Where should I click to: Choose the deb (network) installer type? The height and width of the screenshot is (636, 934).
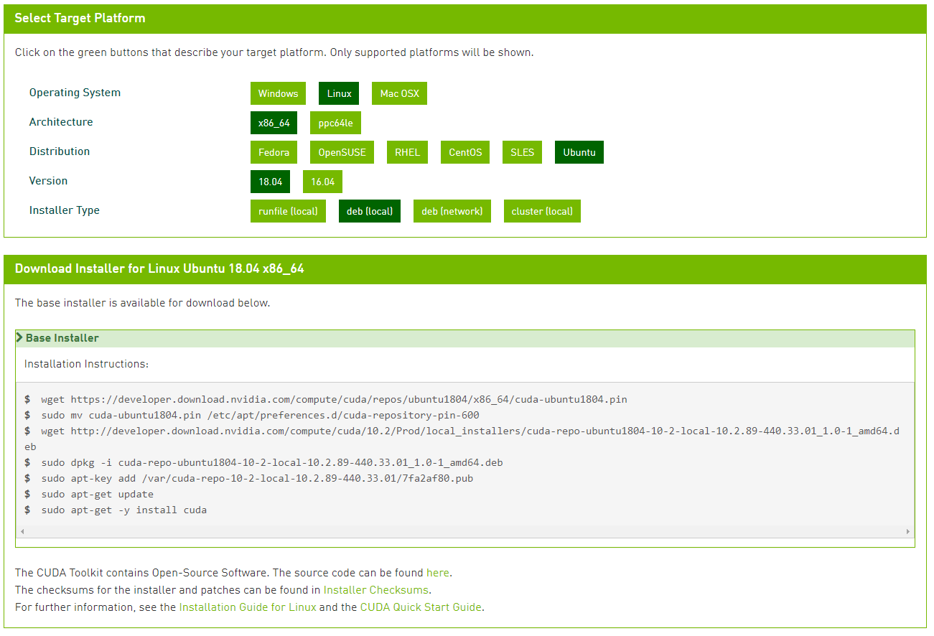pyautogui.click(x=452, y=211)
